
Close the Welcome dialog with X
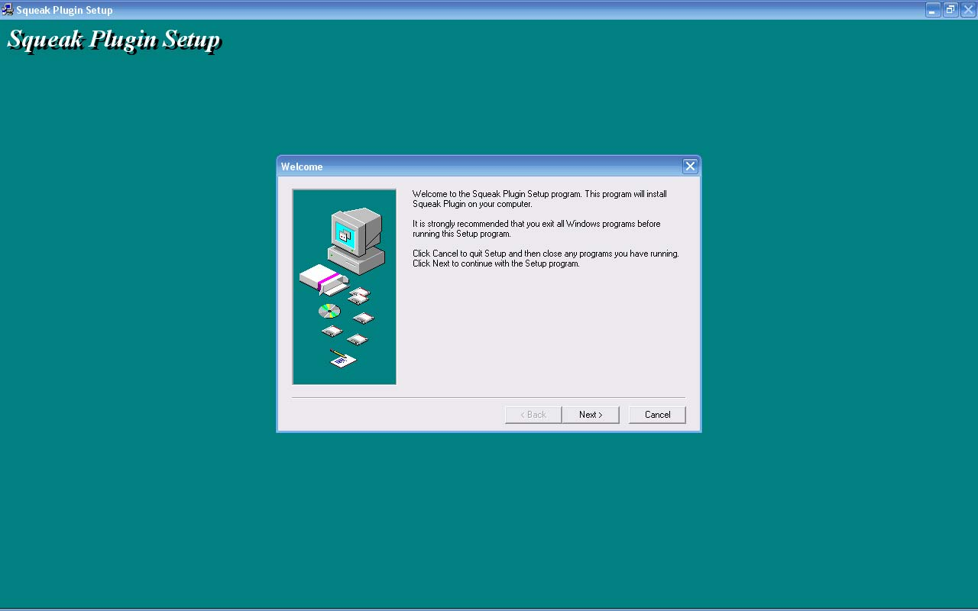click(x=690, y=166)
